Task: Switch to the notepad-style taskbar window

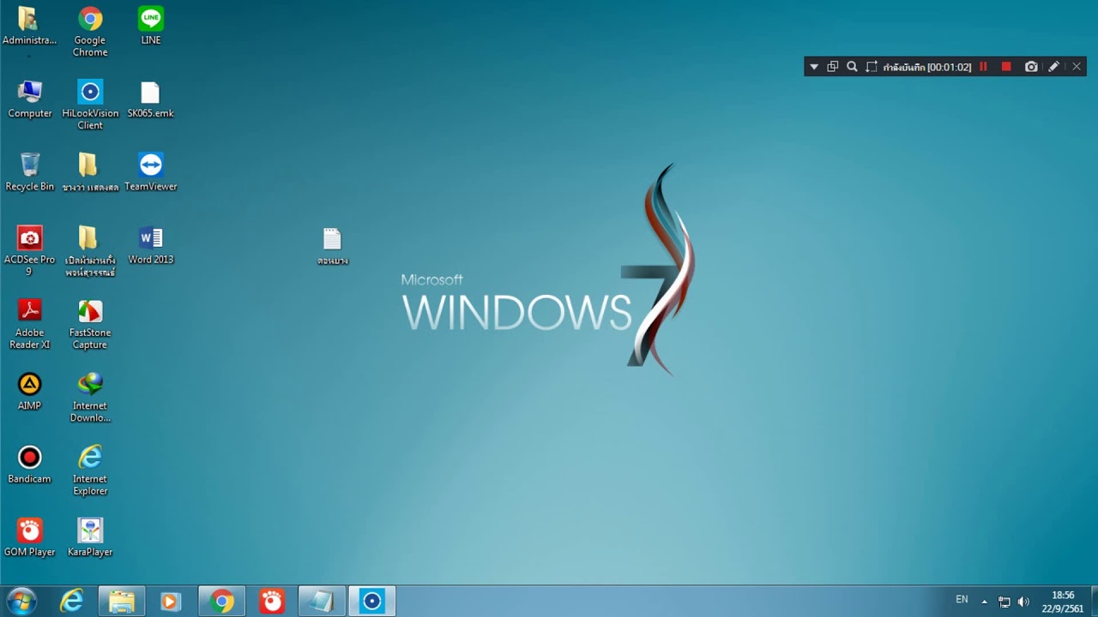Action: click(x=322, y=602)
